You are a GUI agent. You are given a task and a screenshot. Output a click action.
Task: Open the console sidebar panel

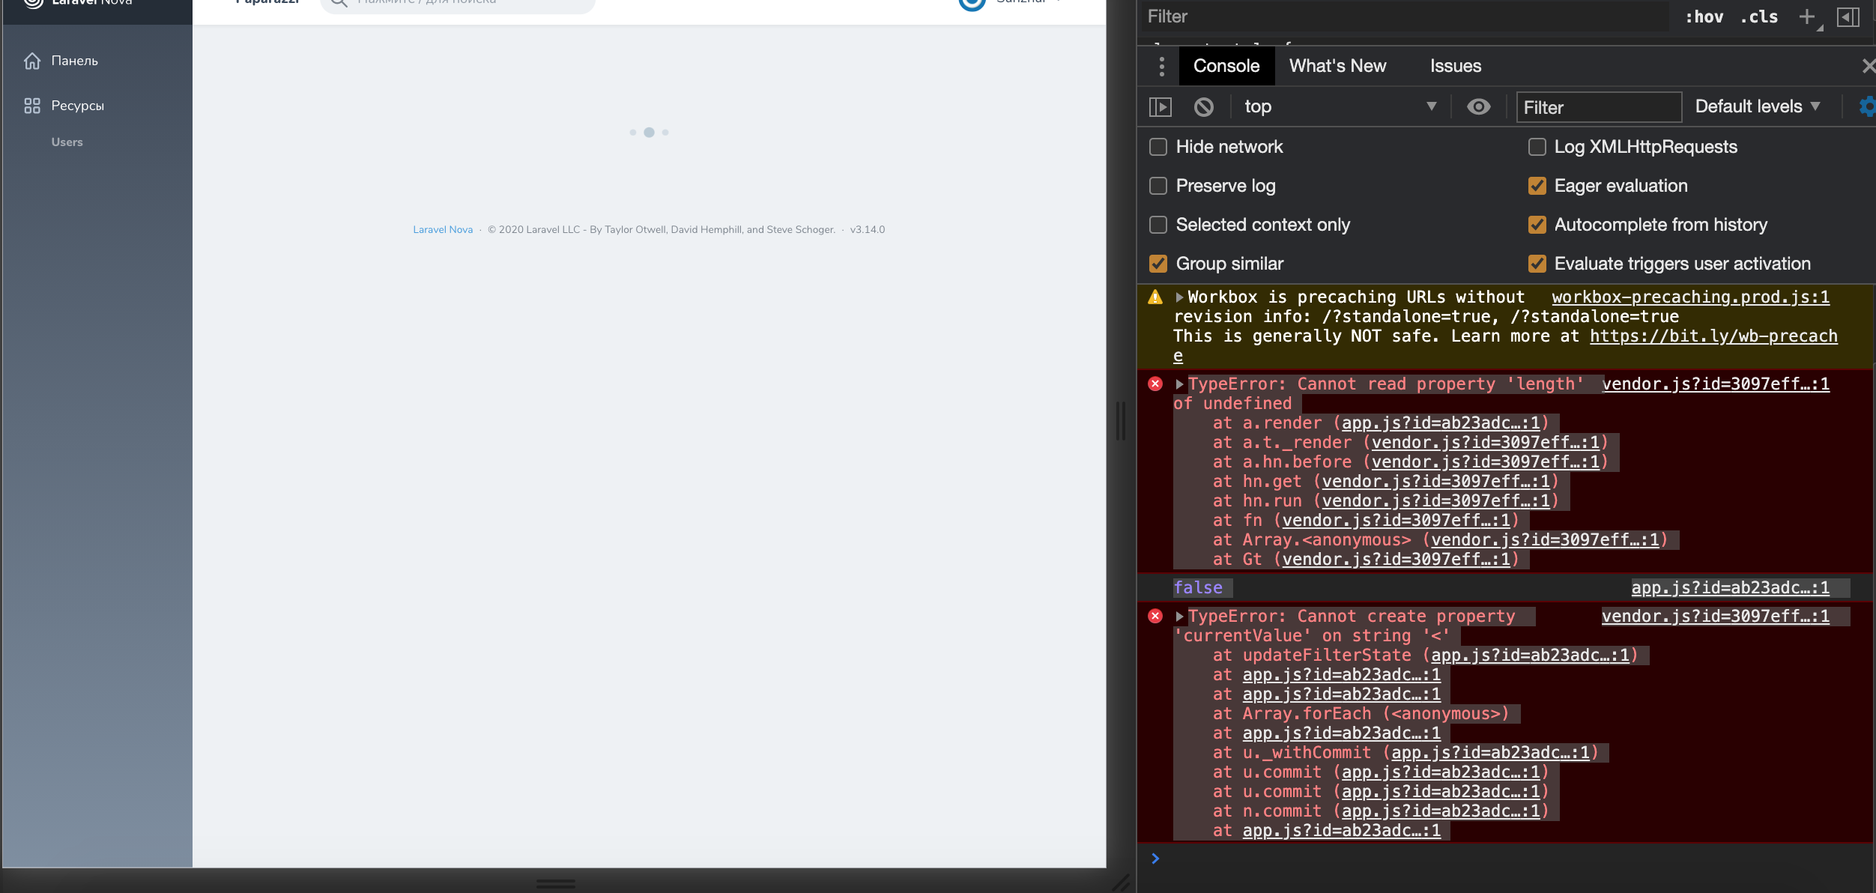1160,106
